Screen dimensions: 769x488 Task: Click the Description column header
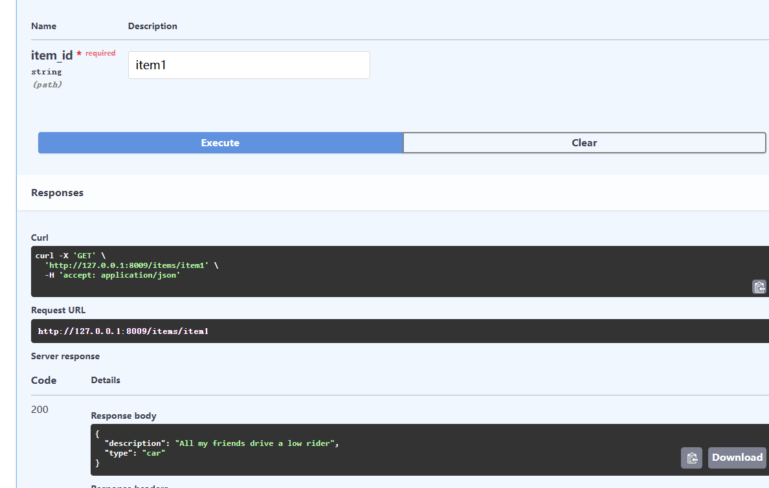pos(152,26)
